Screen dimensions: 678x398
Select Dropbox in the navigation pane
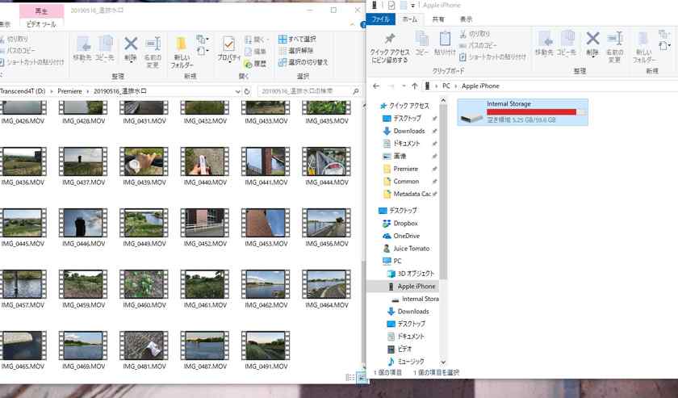click(405, 223)
